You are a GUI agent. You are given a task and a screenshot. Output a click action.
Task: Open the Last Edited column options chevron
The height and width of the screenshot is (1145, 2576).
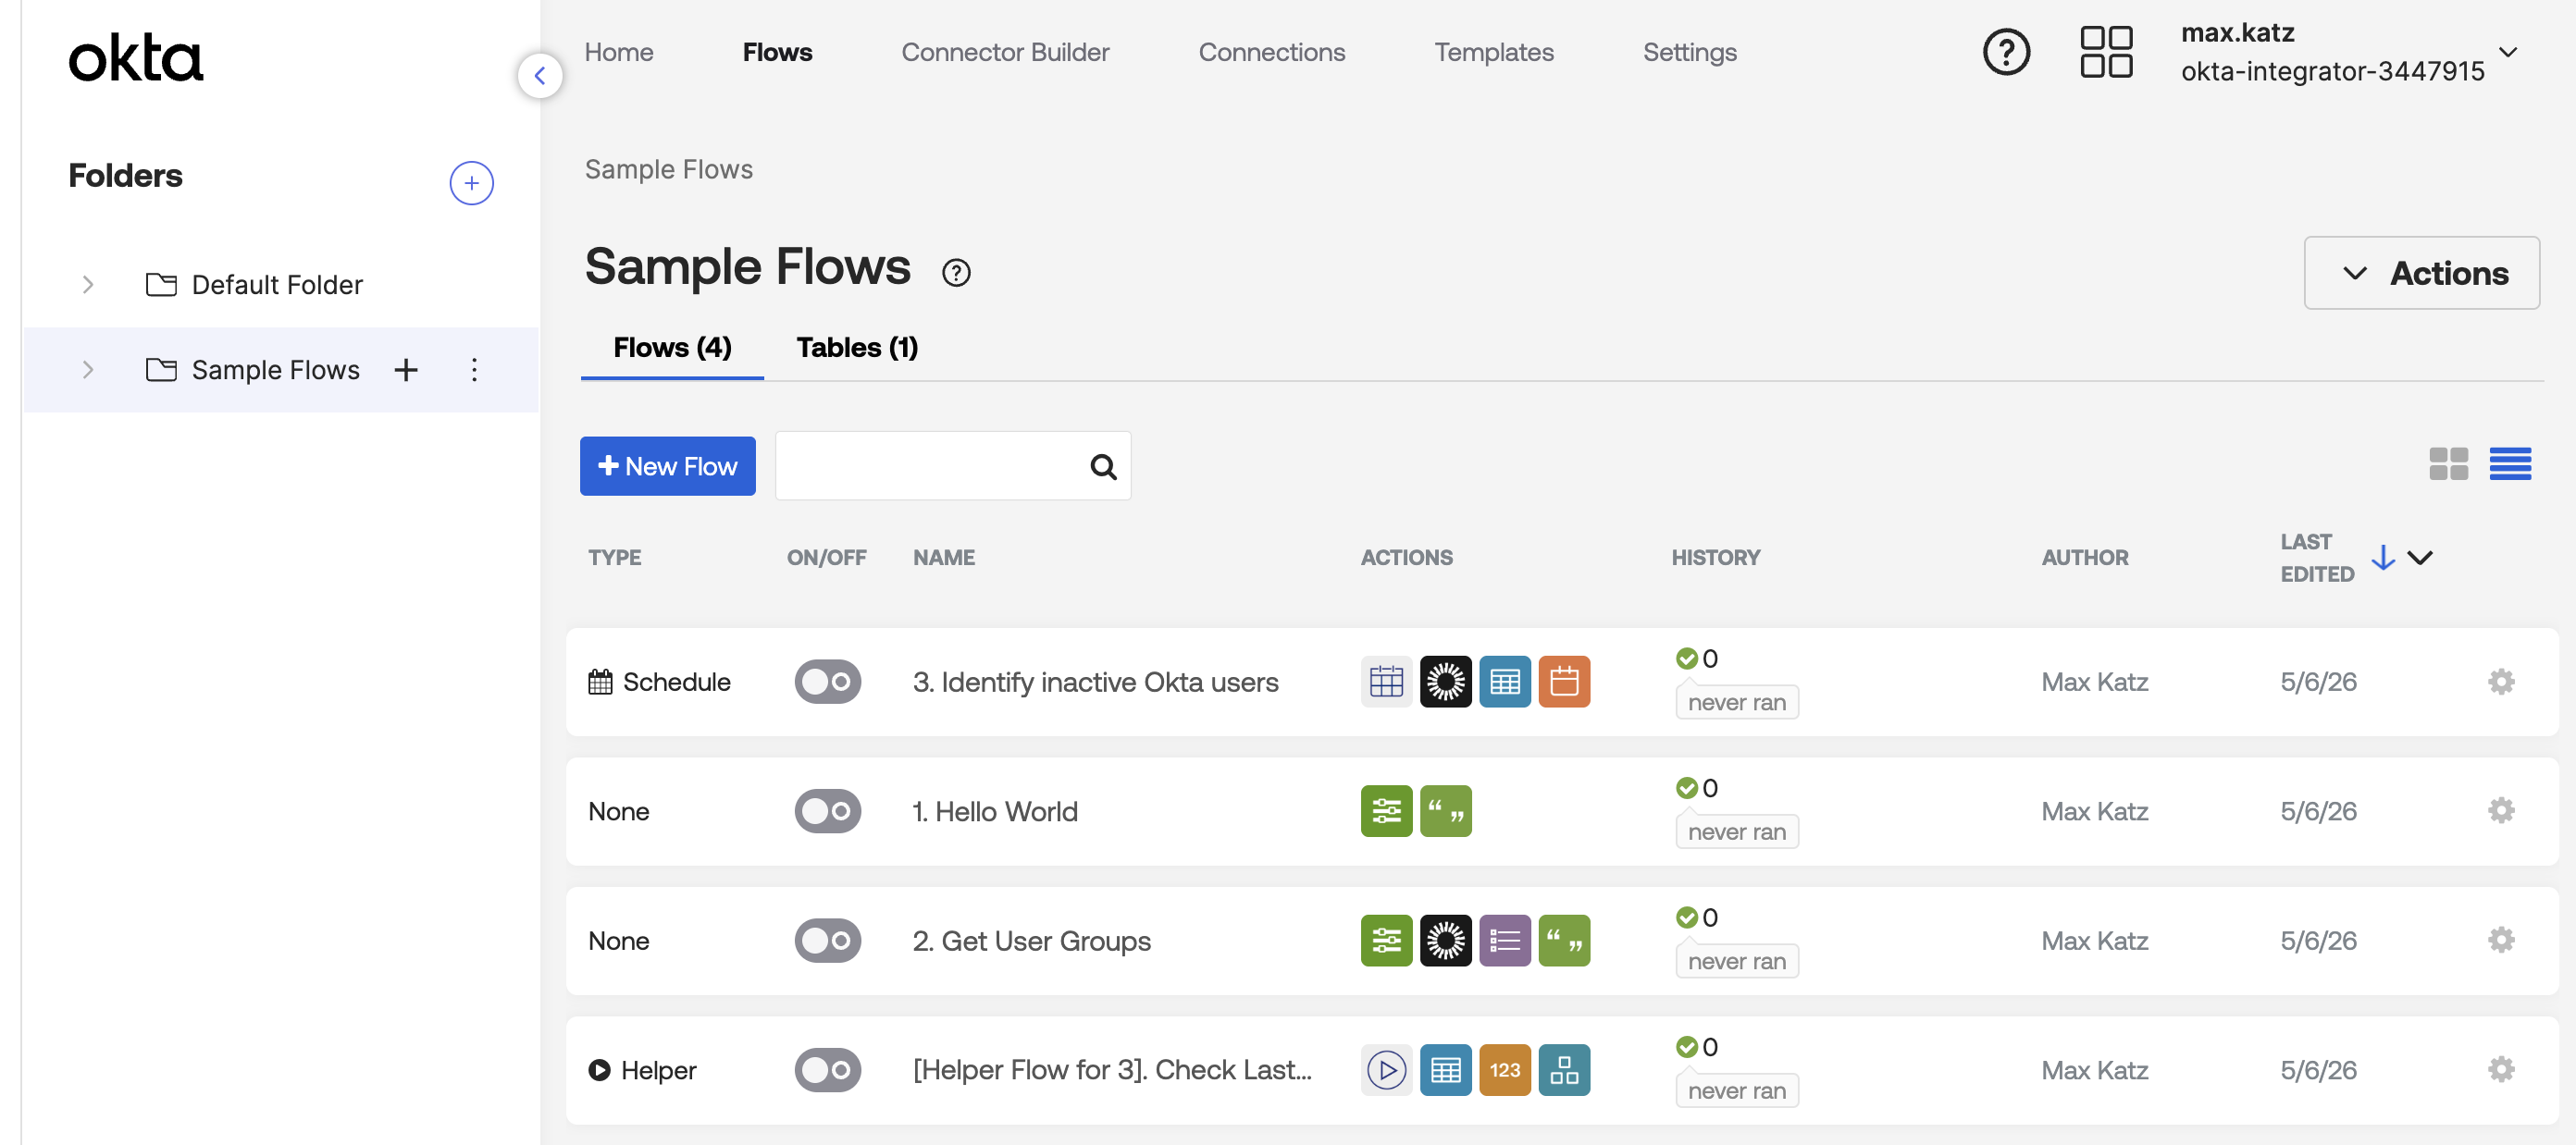pos(2419,558)
